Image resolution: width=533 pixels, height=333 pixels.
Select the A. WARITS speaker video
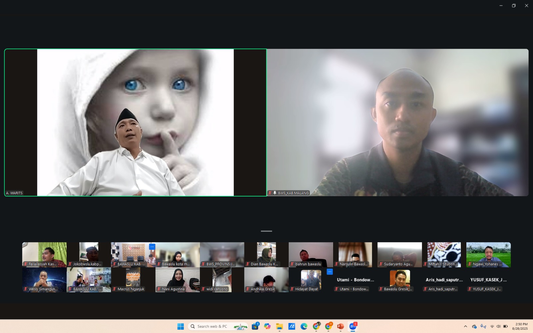pyautogui.click(x=135, y=123)
